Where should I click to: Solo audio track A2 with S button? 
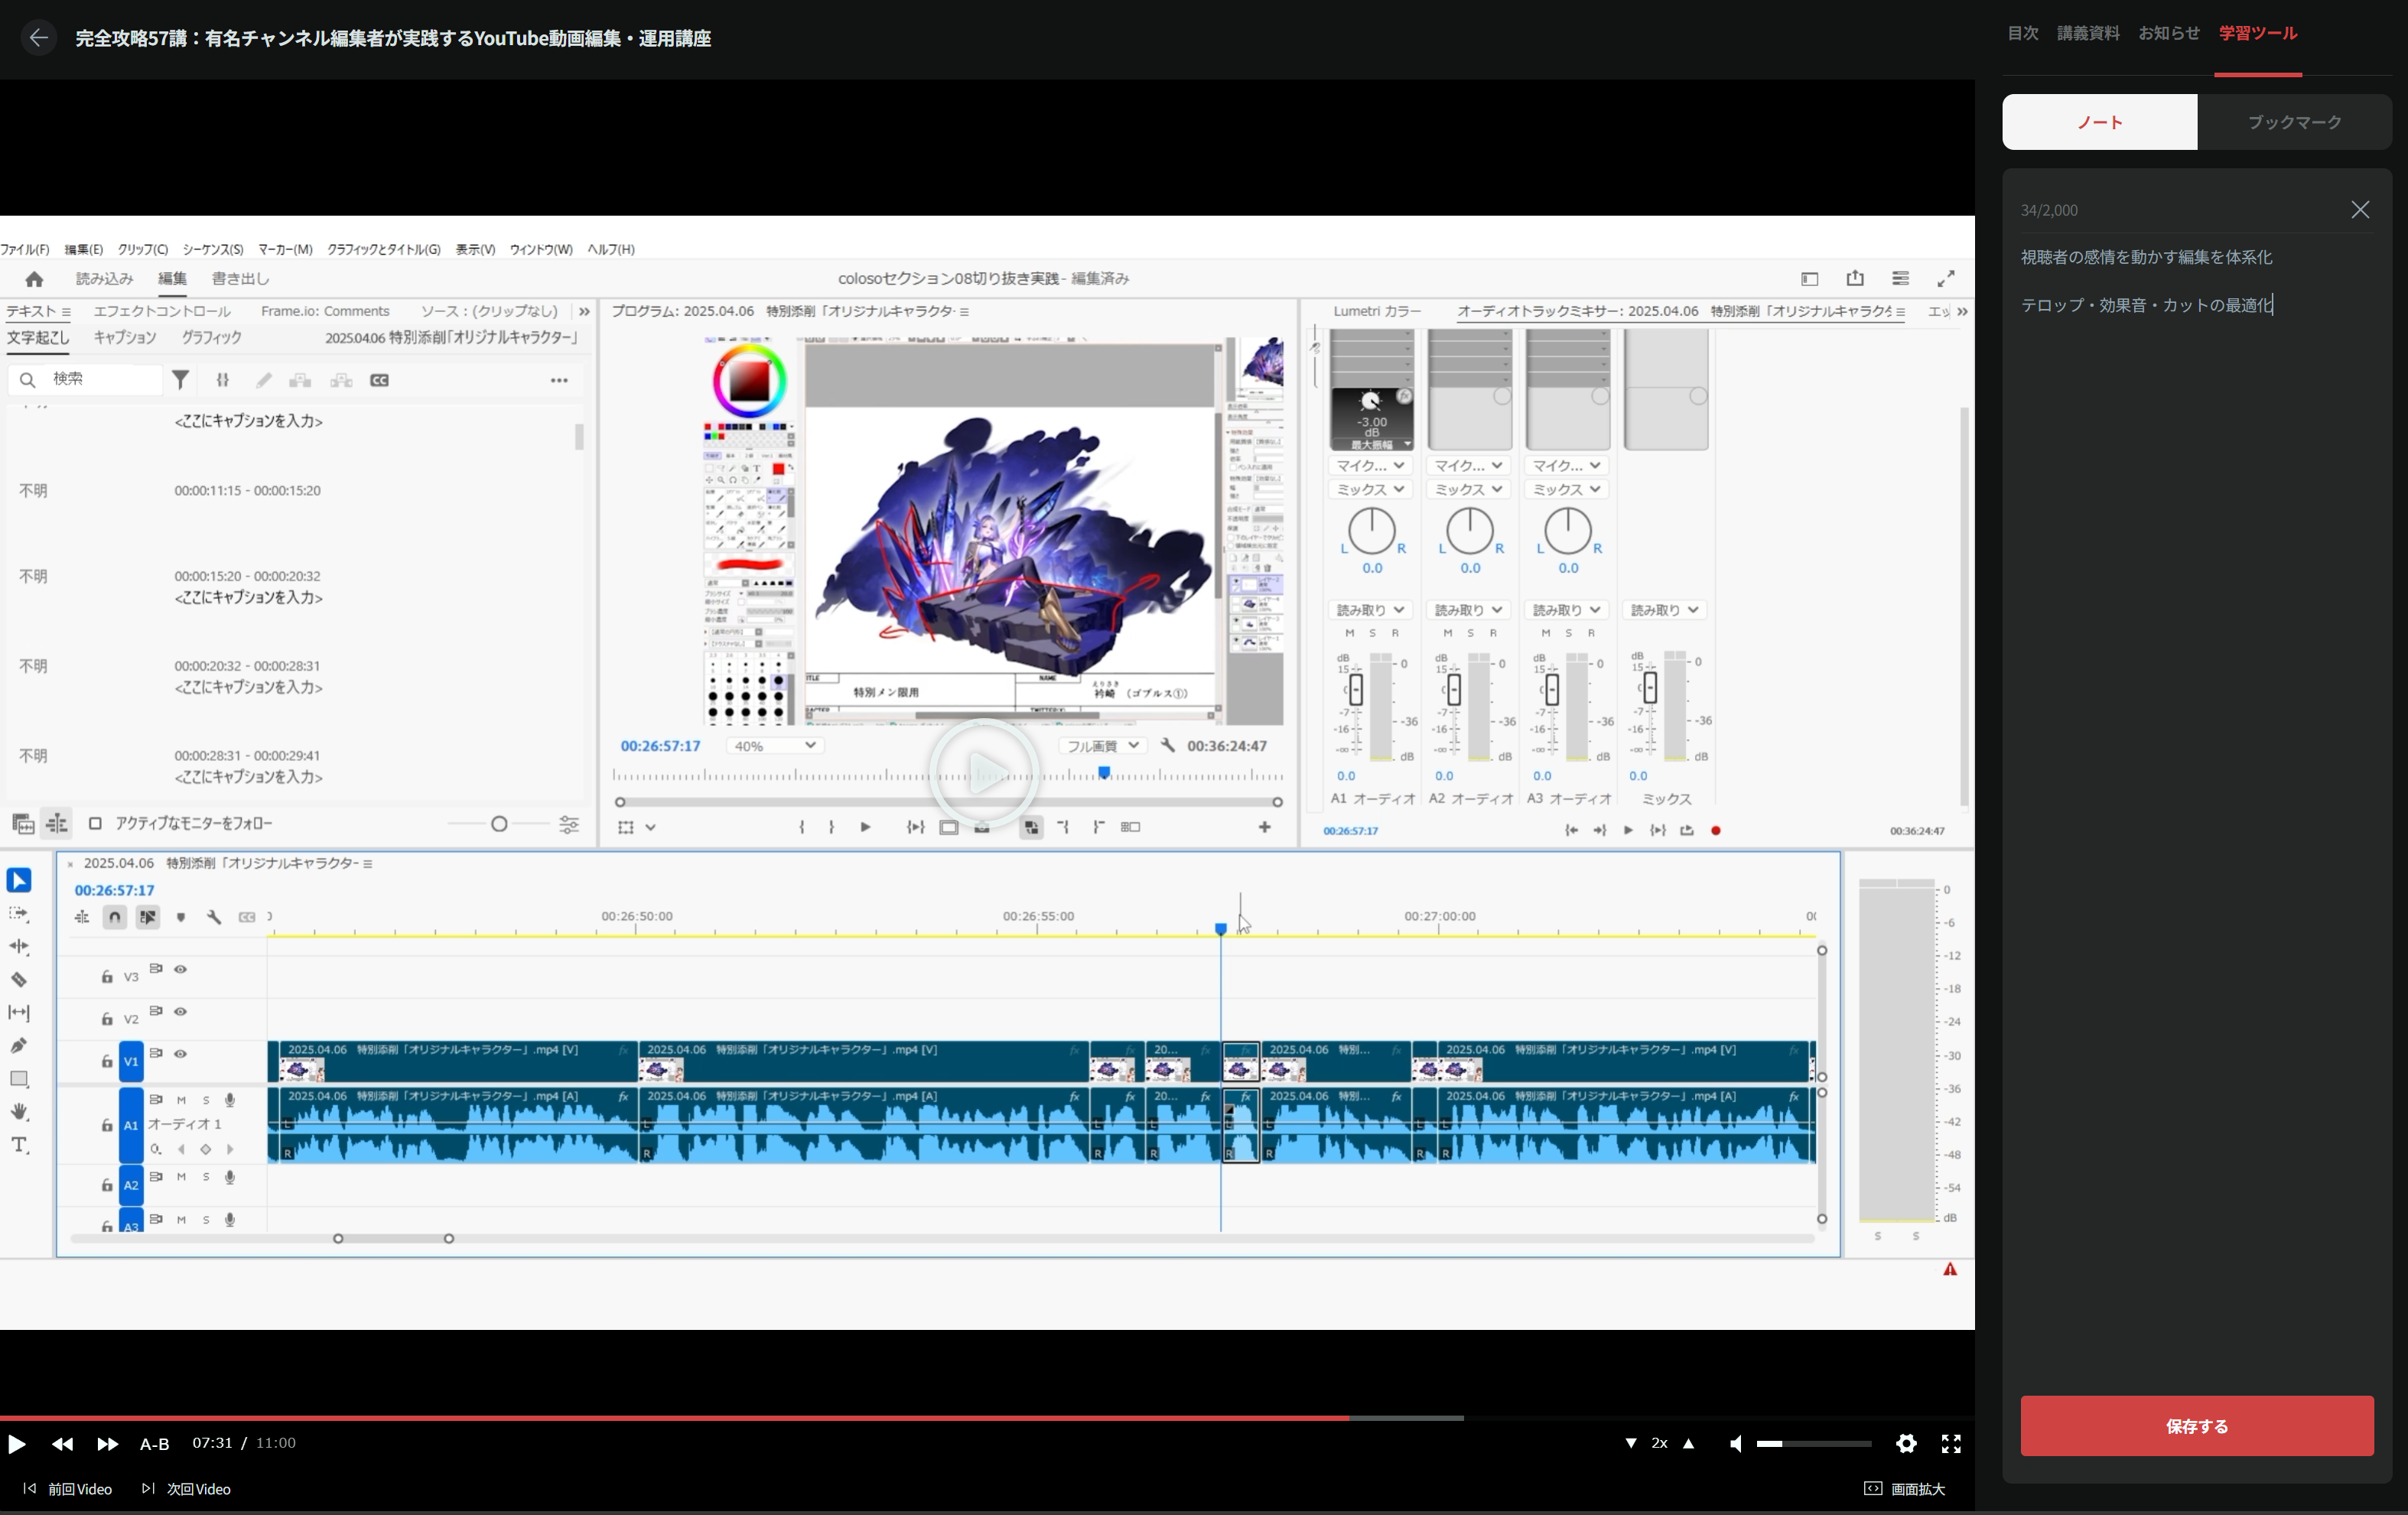(206, 1177)
